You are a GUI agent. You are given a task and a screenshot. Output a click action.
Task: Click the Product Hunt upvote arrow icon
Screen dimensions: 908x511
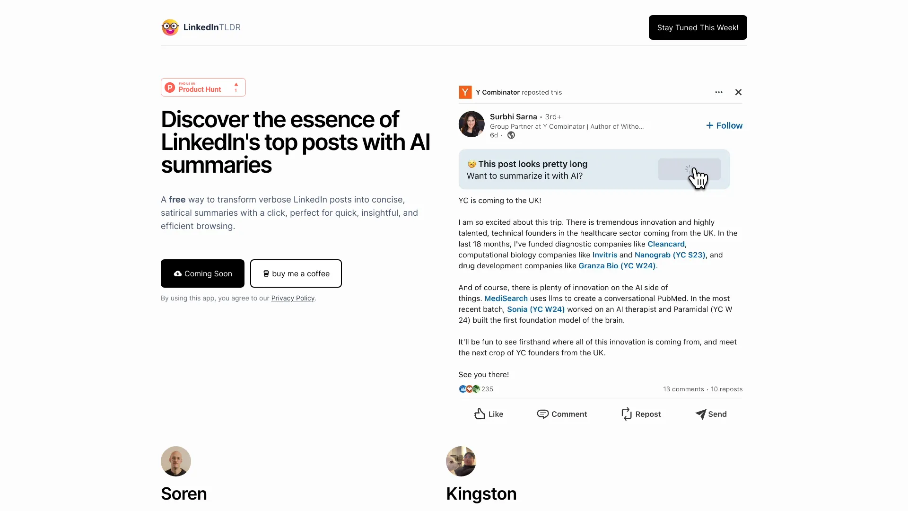point(236,84)
